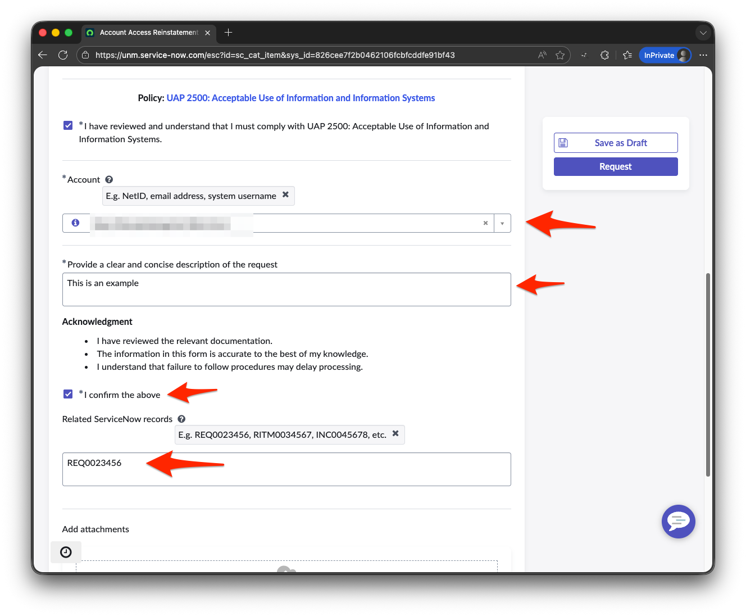Click the favorites star in the address bar
Image resolution: width=746 pixels, height=616 pixels.
560,55
